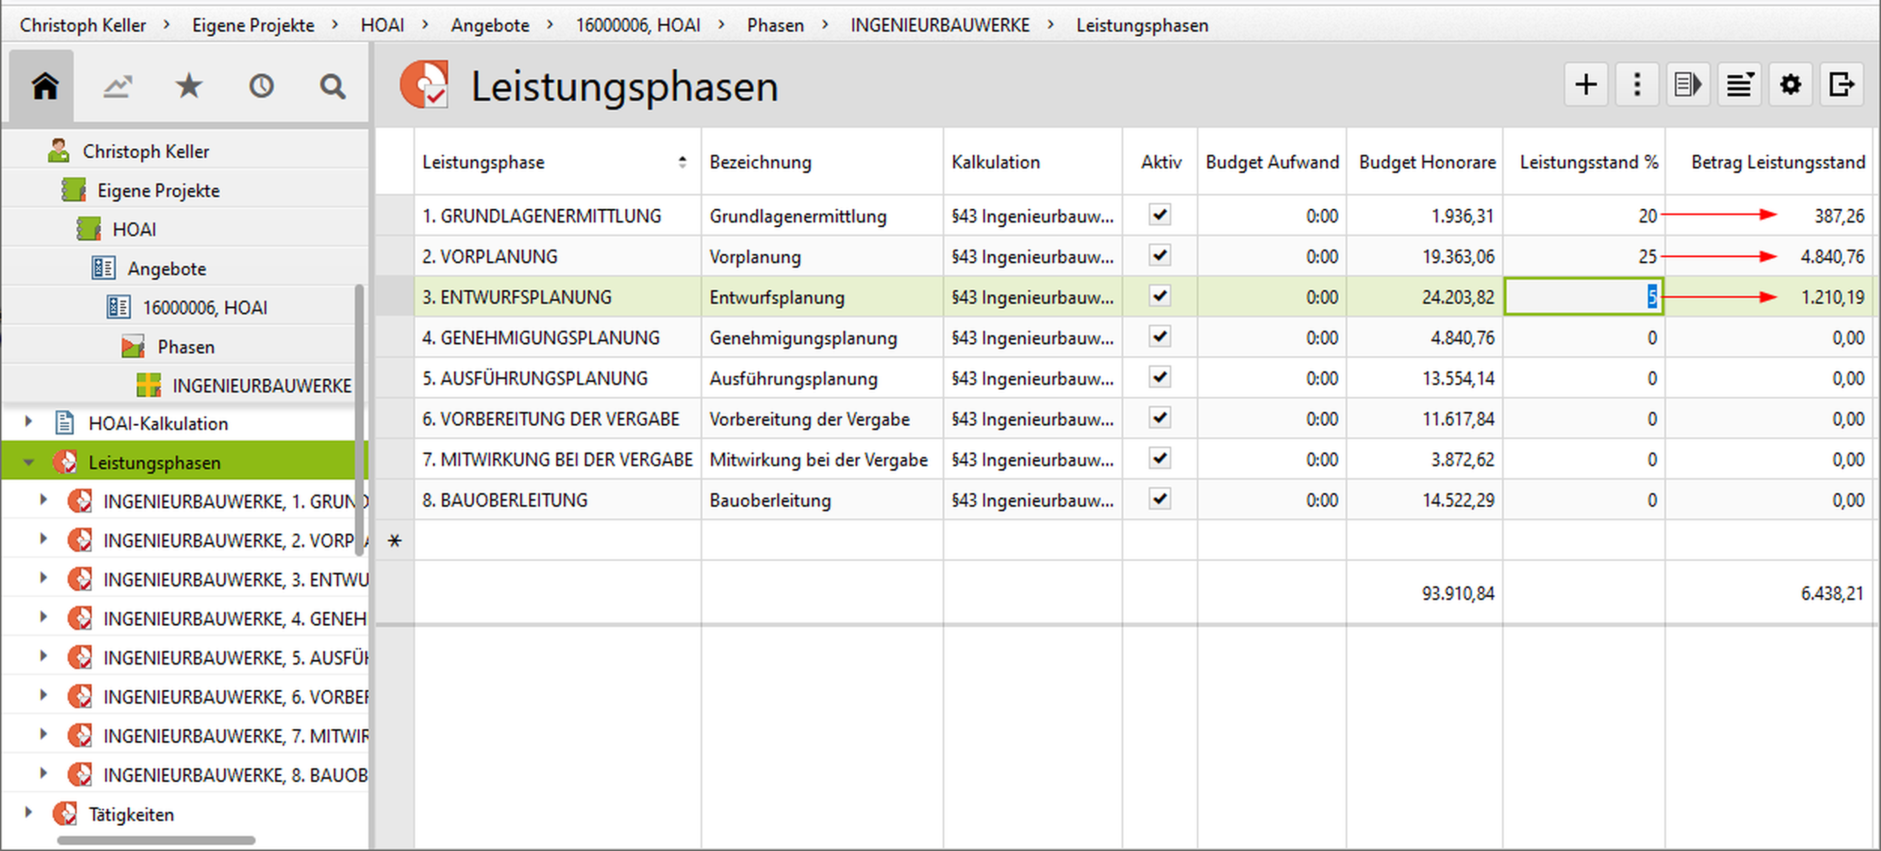Open the chart analytics sidebar tab

point(117,86)
